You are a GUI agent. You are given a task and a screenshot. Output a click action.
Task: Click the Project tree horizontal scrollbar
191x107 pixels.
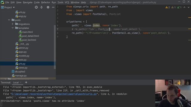pos(24,78)
